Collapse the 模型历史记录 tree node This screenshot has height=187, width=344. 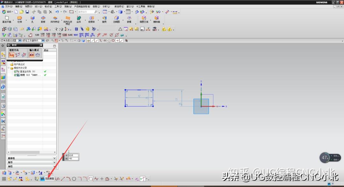point(9,67)
